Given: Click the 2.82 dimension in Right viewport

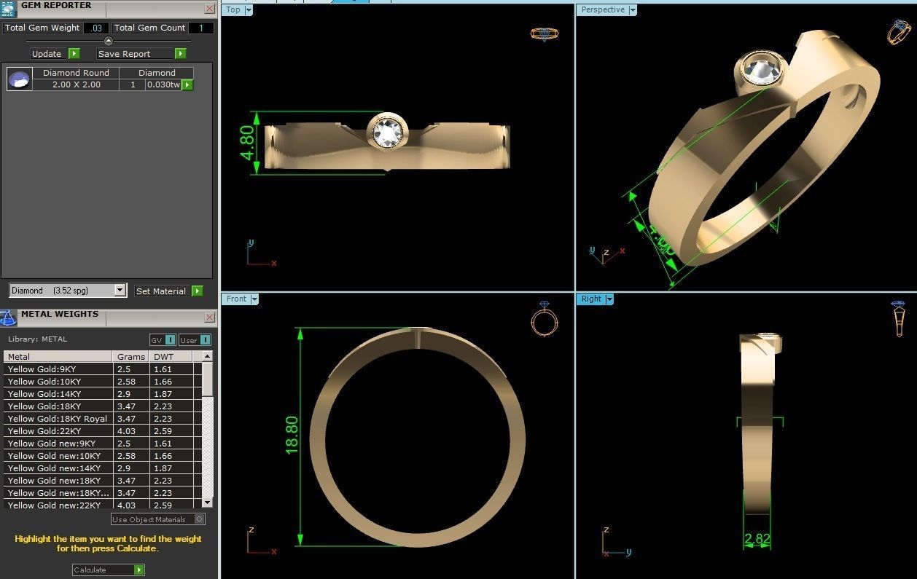Looking at the screenshot, I should (757, 539).
